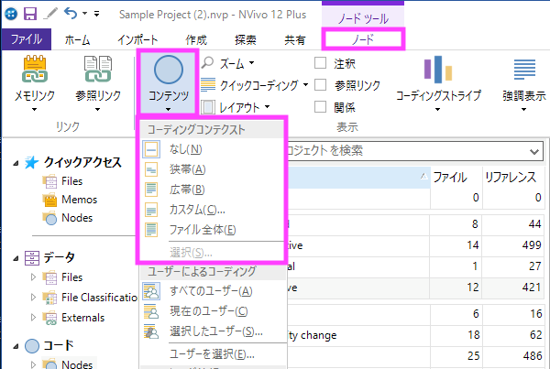Enable the Annotations (注釈) checkbox
Viewport: 550px width, 369px height.
click(321, 63)
